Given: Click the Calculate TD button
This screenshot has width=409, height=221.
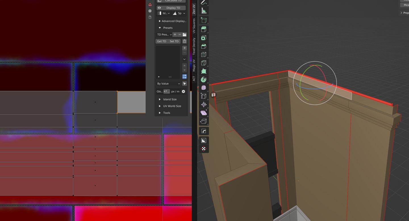Looking at the screenshot, I should tap(171, 1).
